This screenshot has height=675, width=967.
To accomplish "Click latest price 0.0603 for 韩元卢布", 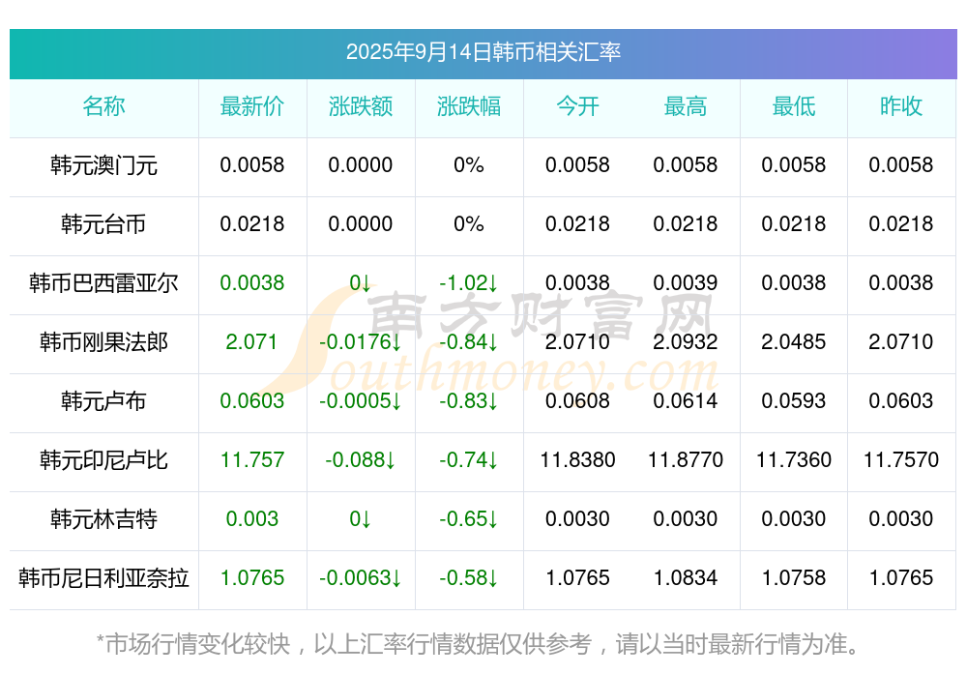I will [252, 401].
